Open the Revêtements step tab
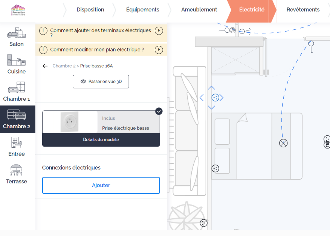The height and width of the screenshot is (236, 330). pyautogui.click(x=303, y=10)
